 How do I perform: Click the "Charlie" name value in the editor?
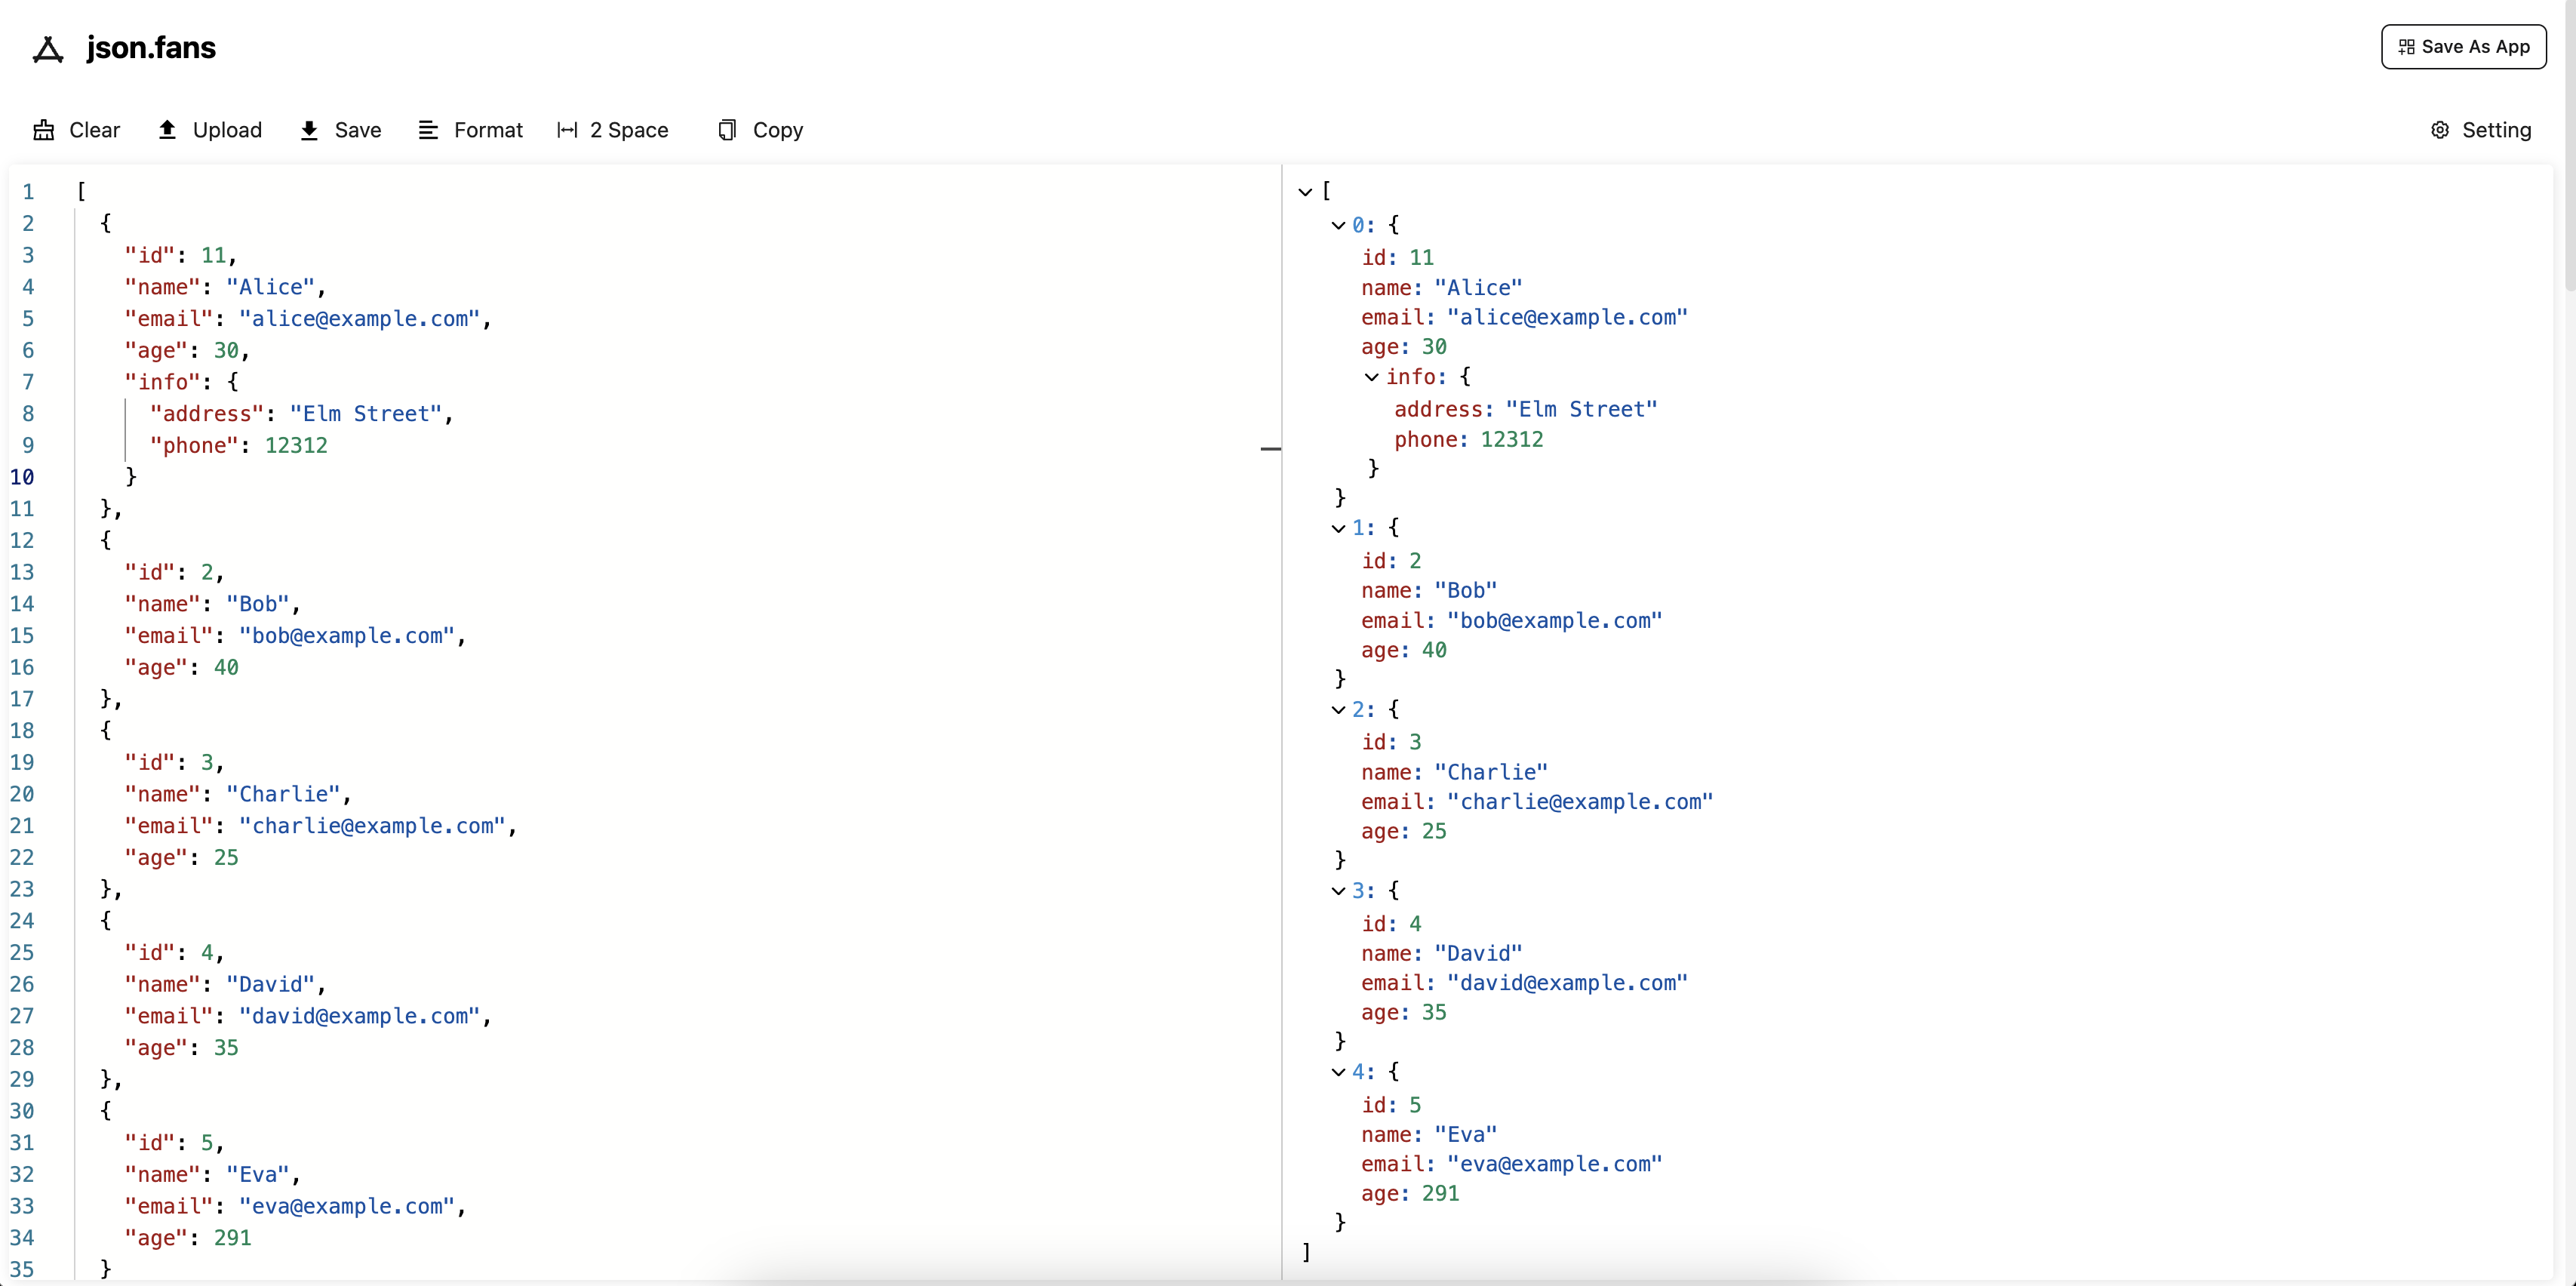pyautogui.click(x=283, y=794)
